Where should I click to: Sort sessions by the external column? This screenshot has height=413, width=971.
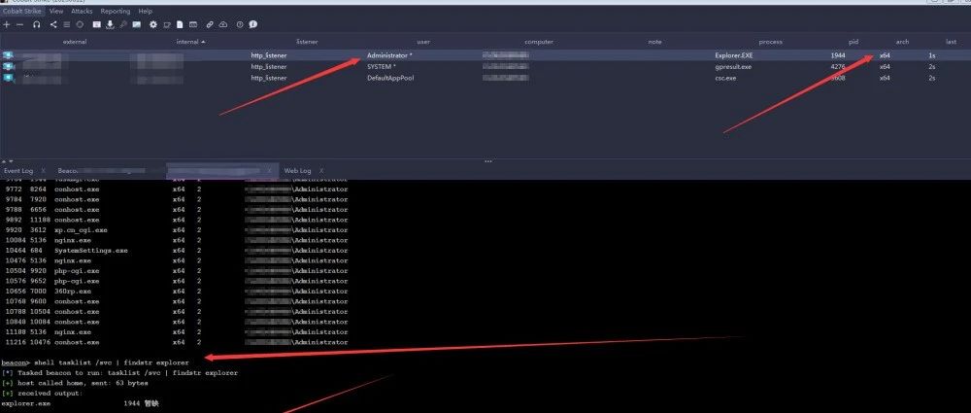tap(75, 42)
